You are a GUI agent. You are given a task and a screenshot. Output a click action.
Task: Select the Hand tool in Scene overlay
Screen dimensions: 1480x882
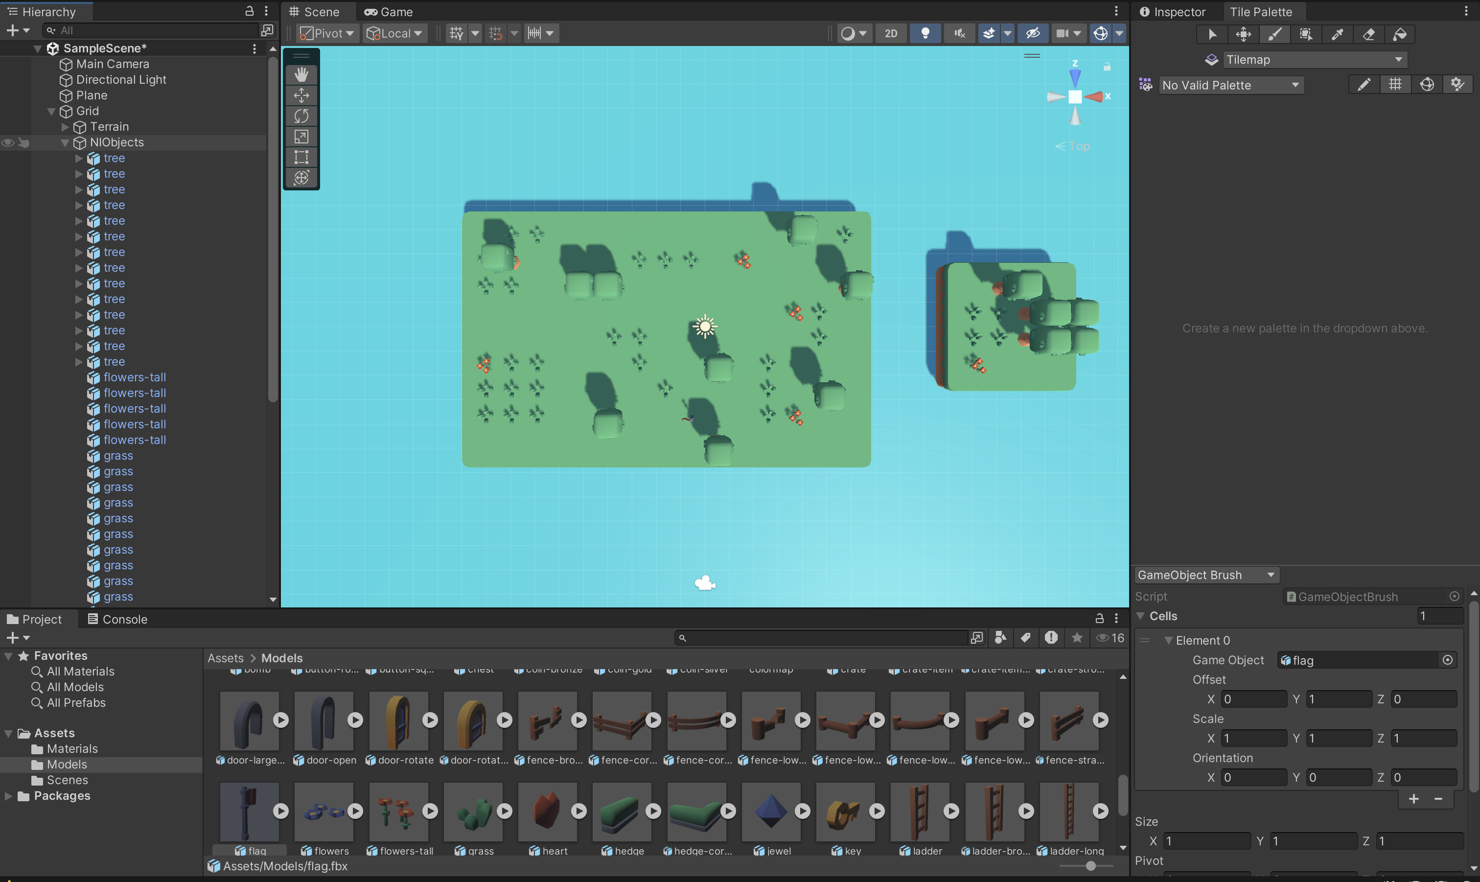301,74
